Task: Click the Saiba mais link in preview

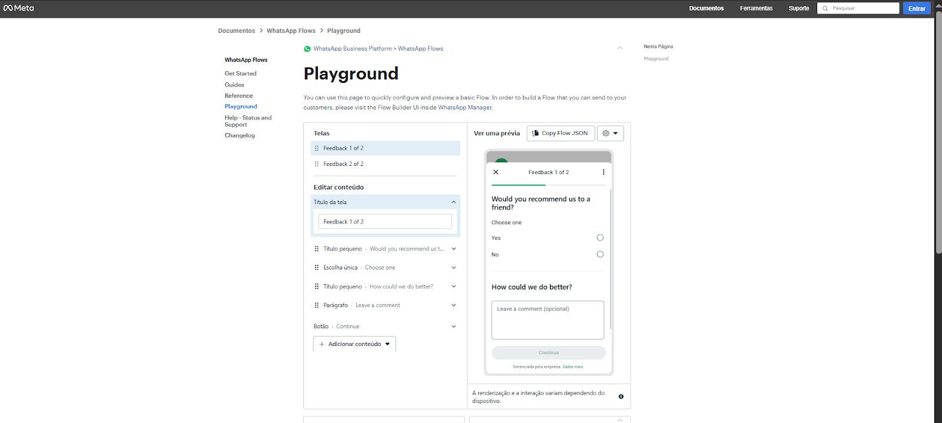Action: click(x=573, y=367)
